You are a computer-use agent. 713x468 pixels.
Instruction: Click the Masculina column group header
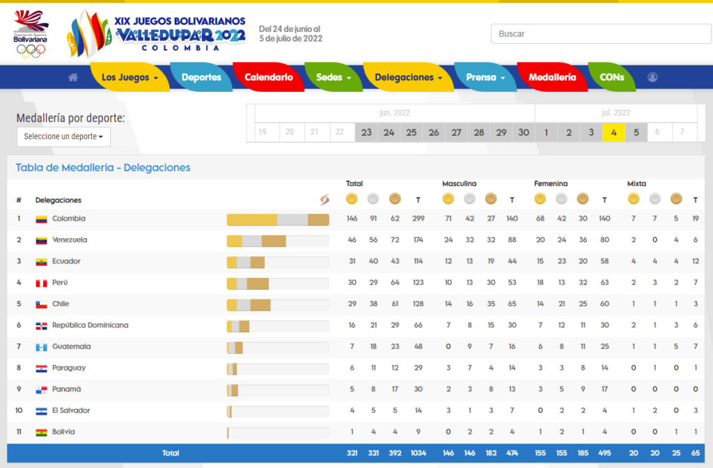coord(460,184)
